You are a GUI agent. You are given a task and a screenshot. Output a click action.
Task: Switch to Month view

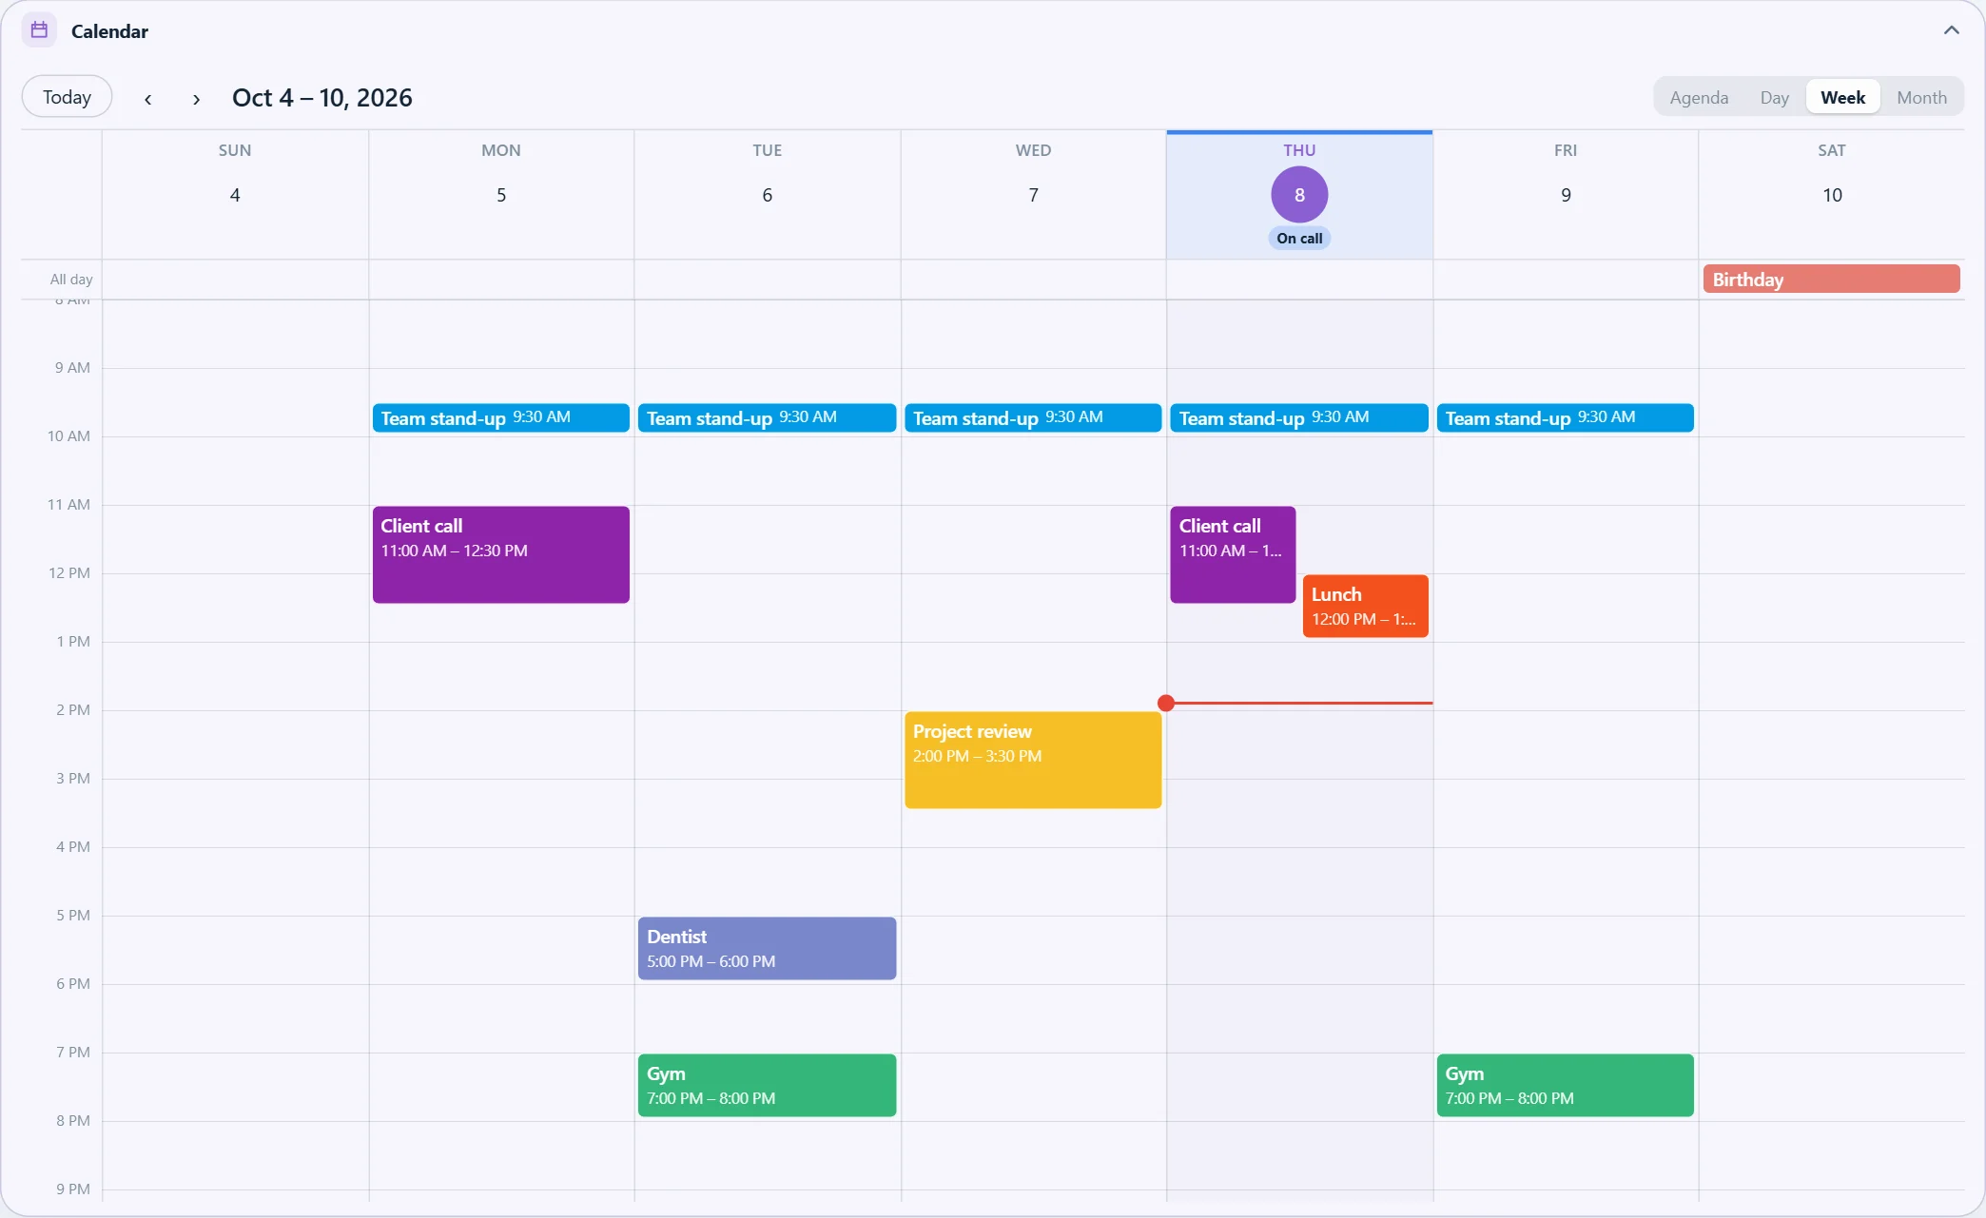point(1921,97)
